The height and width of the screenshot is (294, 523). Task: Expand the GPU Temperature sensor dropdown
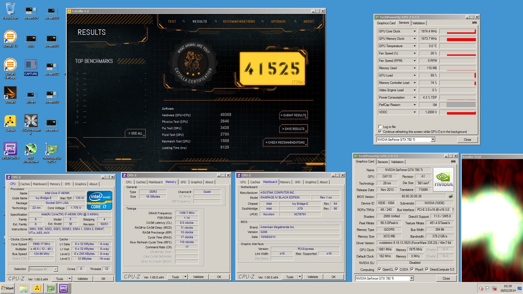(415, 46)
